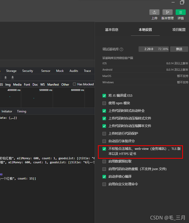
Task: Open the Timing request tab
Action: click(x=21, y=111)
